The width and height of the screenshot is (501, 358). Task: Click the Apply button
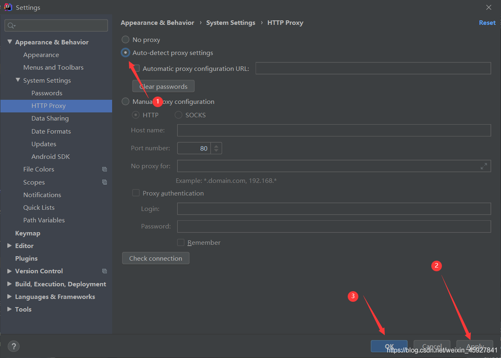[x=475, y=346]
